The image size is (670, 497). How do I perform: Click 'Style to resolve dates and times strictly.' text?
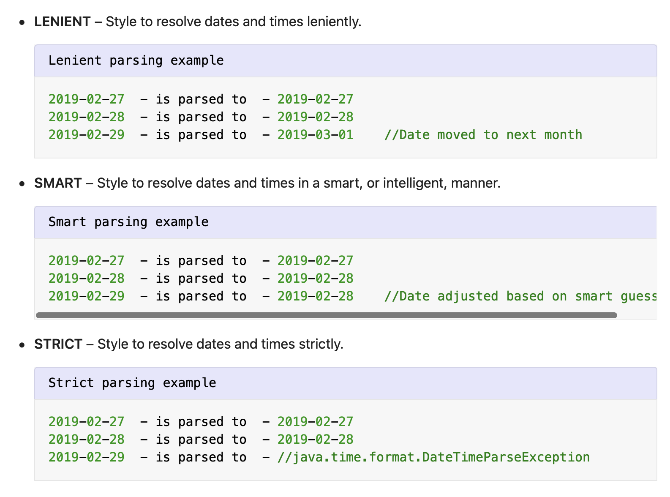click(x=221, y=344)
